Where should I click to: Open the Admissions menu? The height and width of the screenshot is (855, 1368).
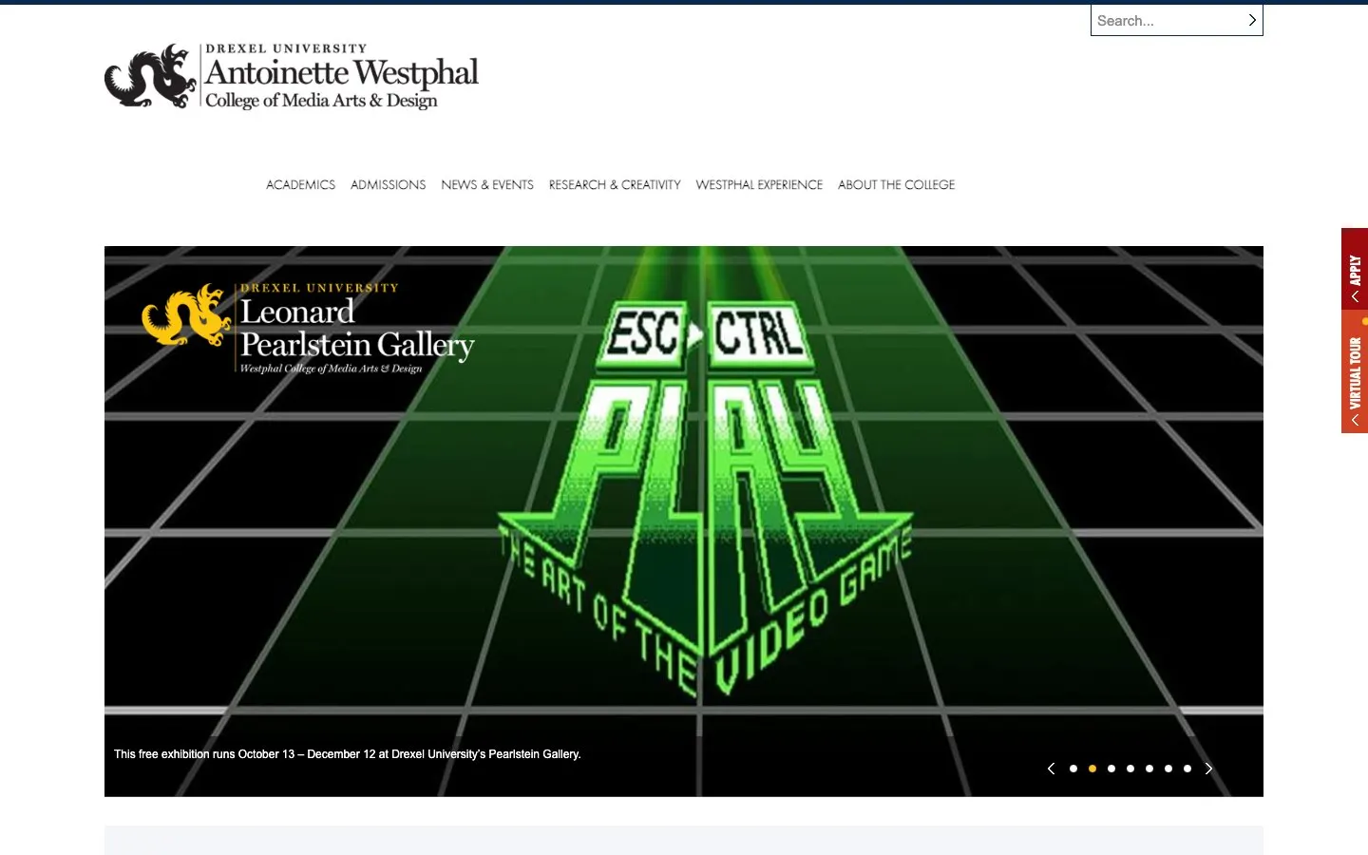(x=388, y=185)
